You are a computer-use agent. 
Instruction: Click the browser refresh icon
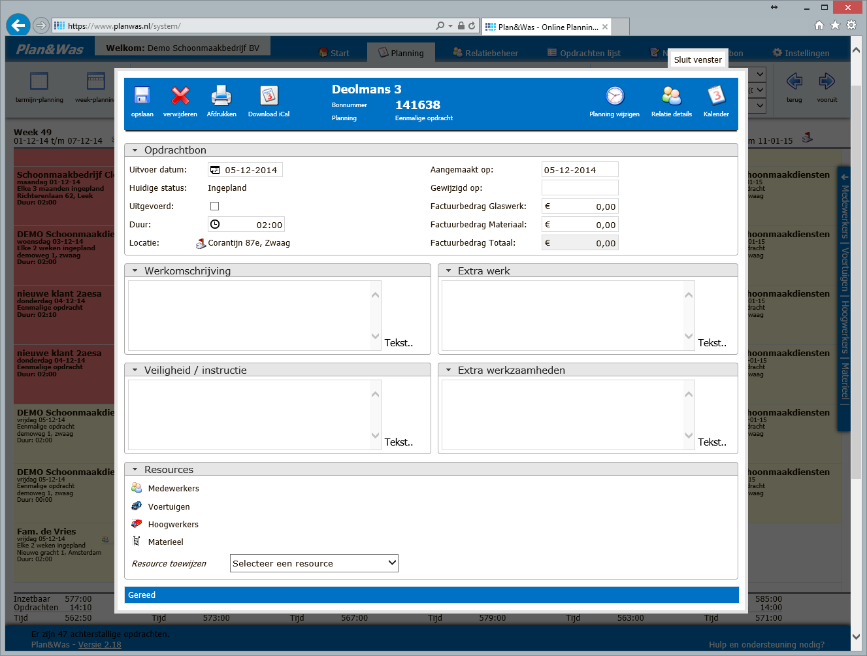click(x=472, y=26)
